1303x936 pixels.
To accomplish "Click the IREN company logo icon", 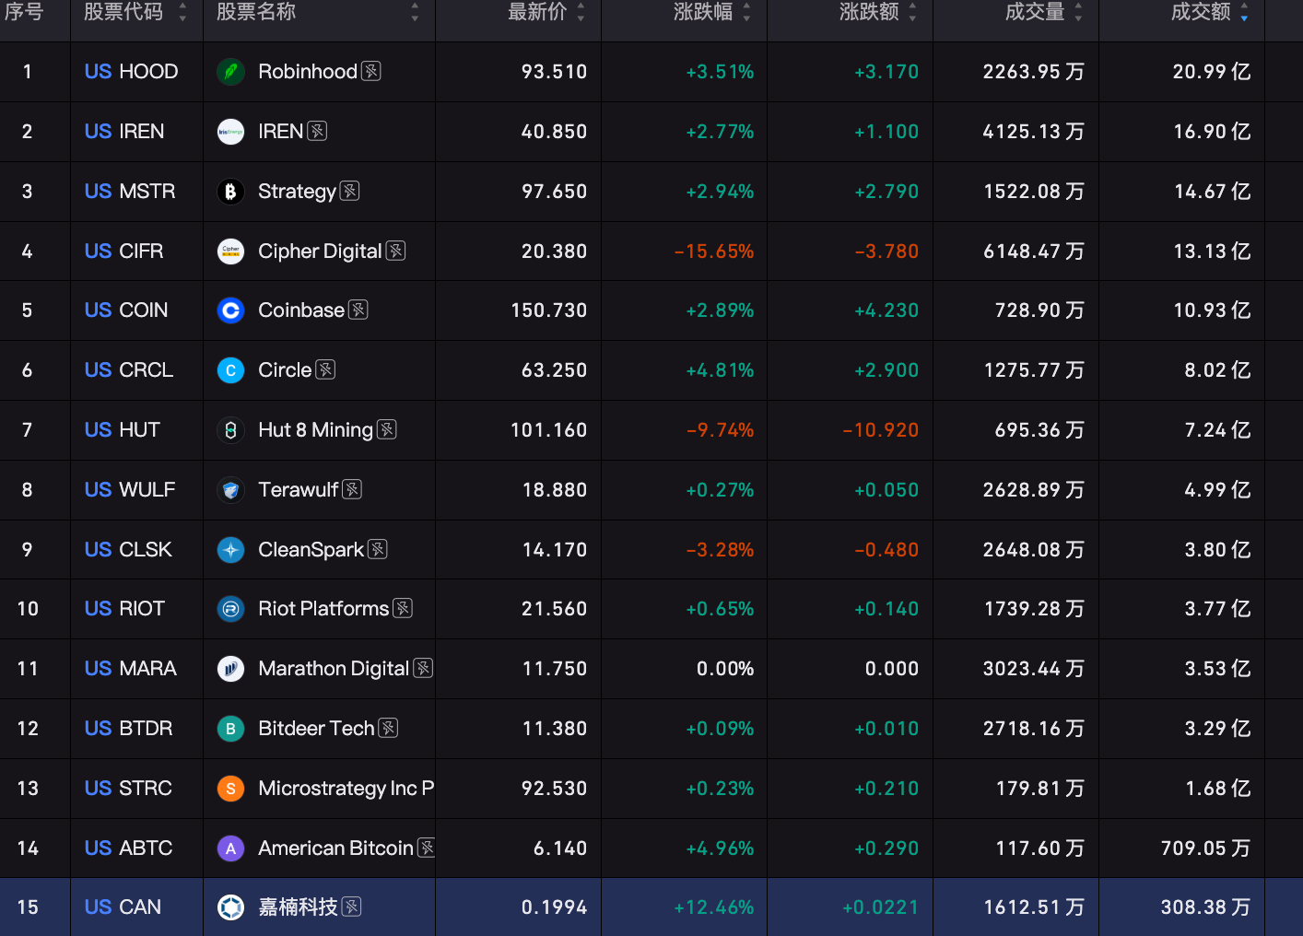I will point(230,132).
